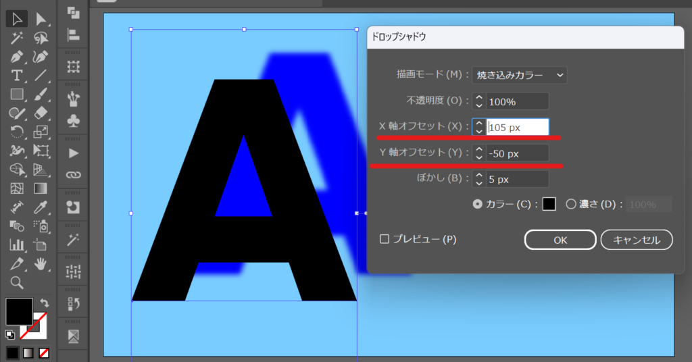Open the 描画モード dropdown

pos(520,75)
